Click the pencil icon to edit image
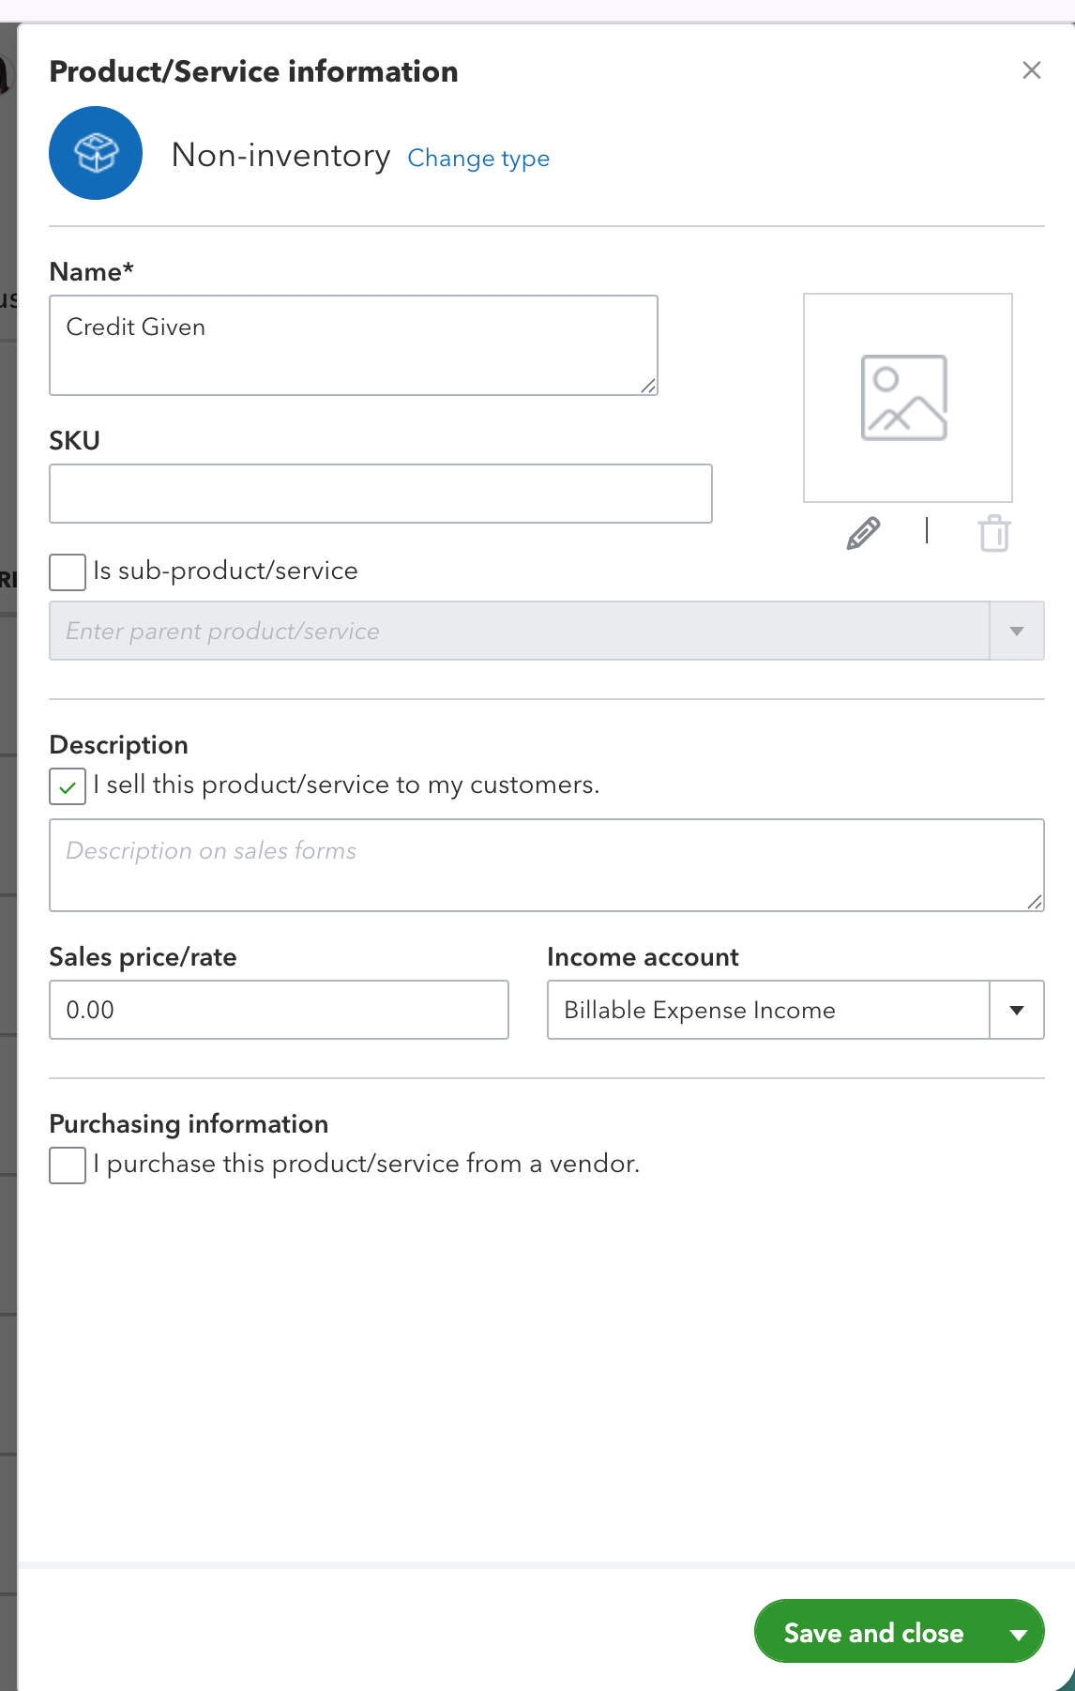Viewport: 1075px width, 1691px height. click(863, 533)
